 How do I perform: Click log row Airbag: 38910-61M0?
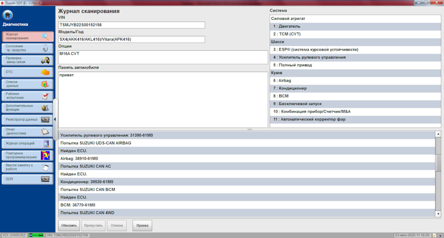point(247,159)
